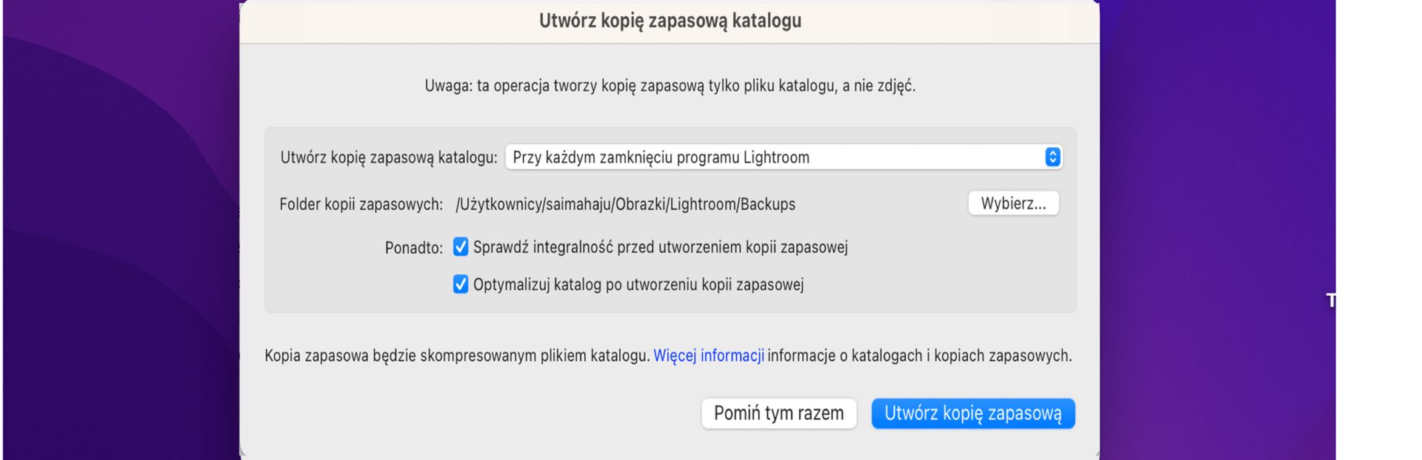Open the backup frequency dropdown
1422x460 pixels.
click(x=784, y=157)
